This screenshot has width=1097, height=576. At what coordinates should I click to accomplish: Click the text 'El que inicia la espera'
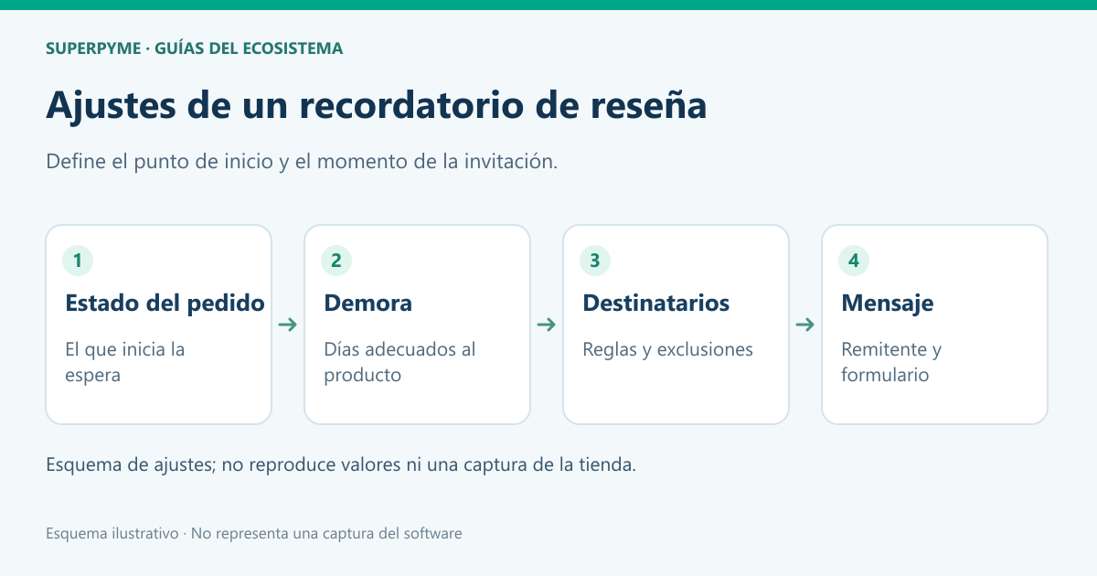click(125, 362)
